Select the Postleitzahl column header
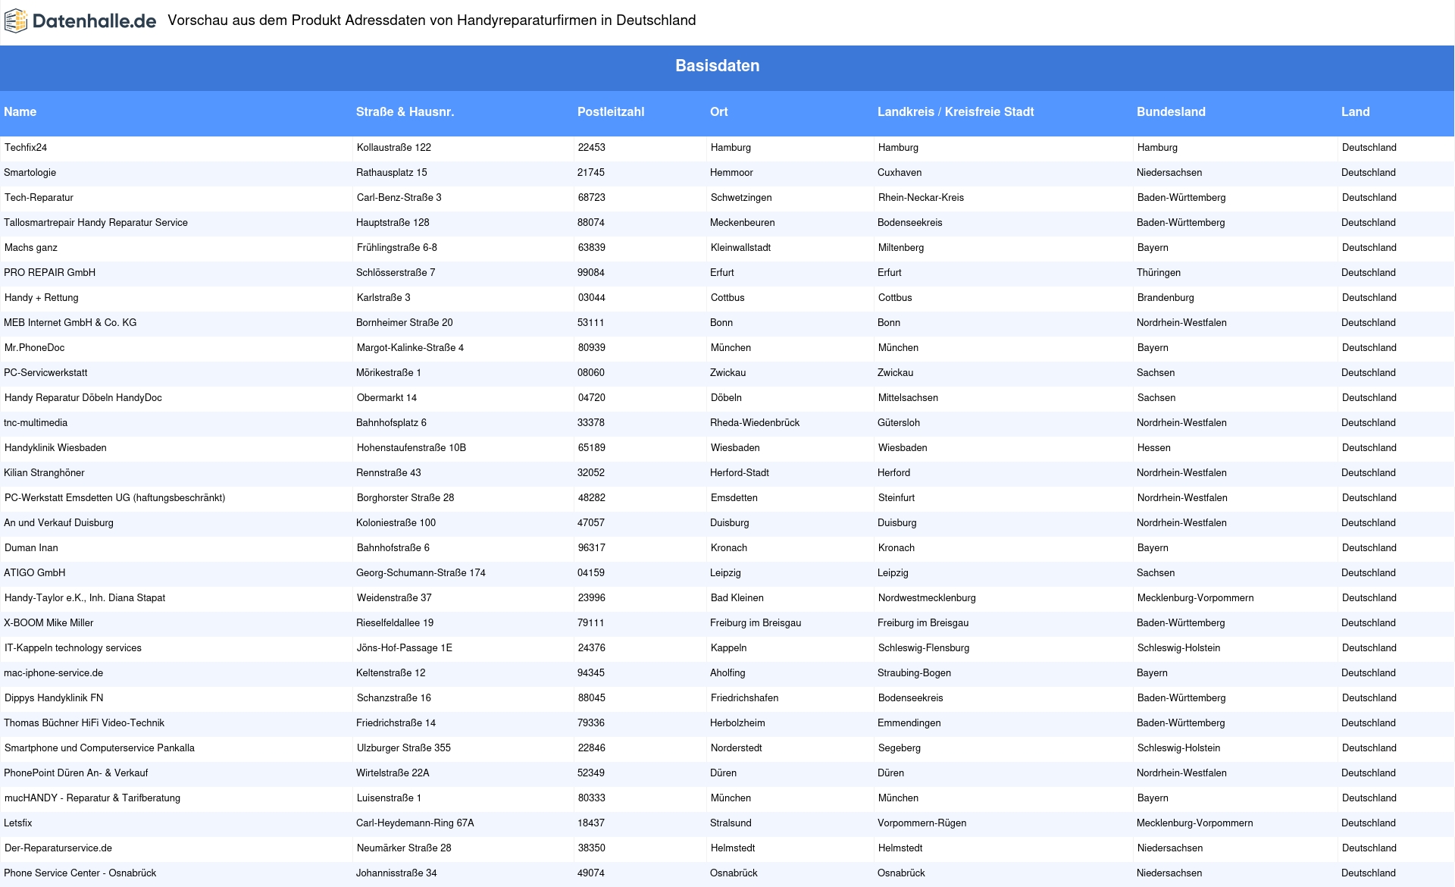Viewport: 1455px width, 887px height. (x=611, y=111)
